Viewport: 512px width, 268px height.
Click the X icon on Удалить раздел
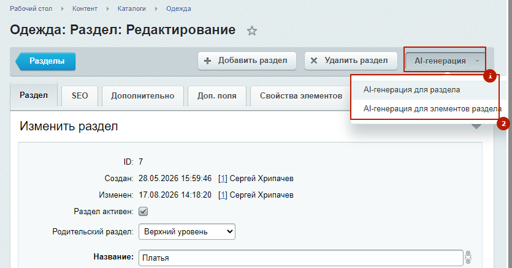pyautogui.click(x=314, y=61)
